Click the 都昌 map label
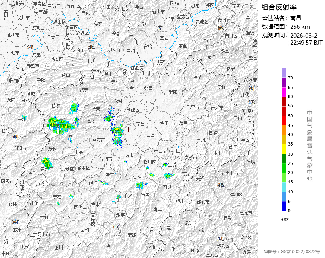The height and width of the screenshot is (258, 325). pos(148,88)
